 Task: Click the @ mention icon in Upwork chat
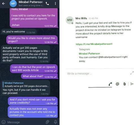[117, 84]
